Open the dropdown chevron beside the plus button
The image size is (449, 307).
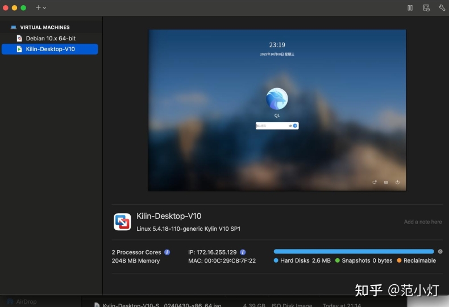pyautogui.click(x=44, y=8)
